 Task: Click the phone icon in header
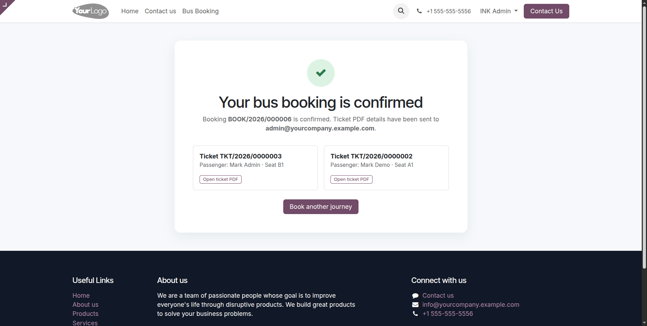pyautogui.click(x=419, y=11)
